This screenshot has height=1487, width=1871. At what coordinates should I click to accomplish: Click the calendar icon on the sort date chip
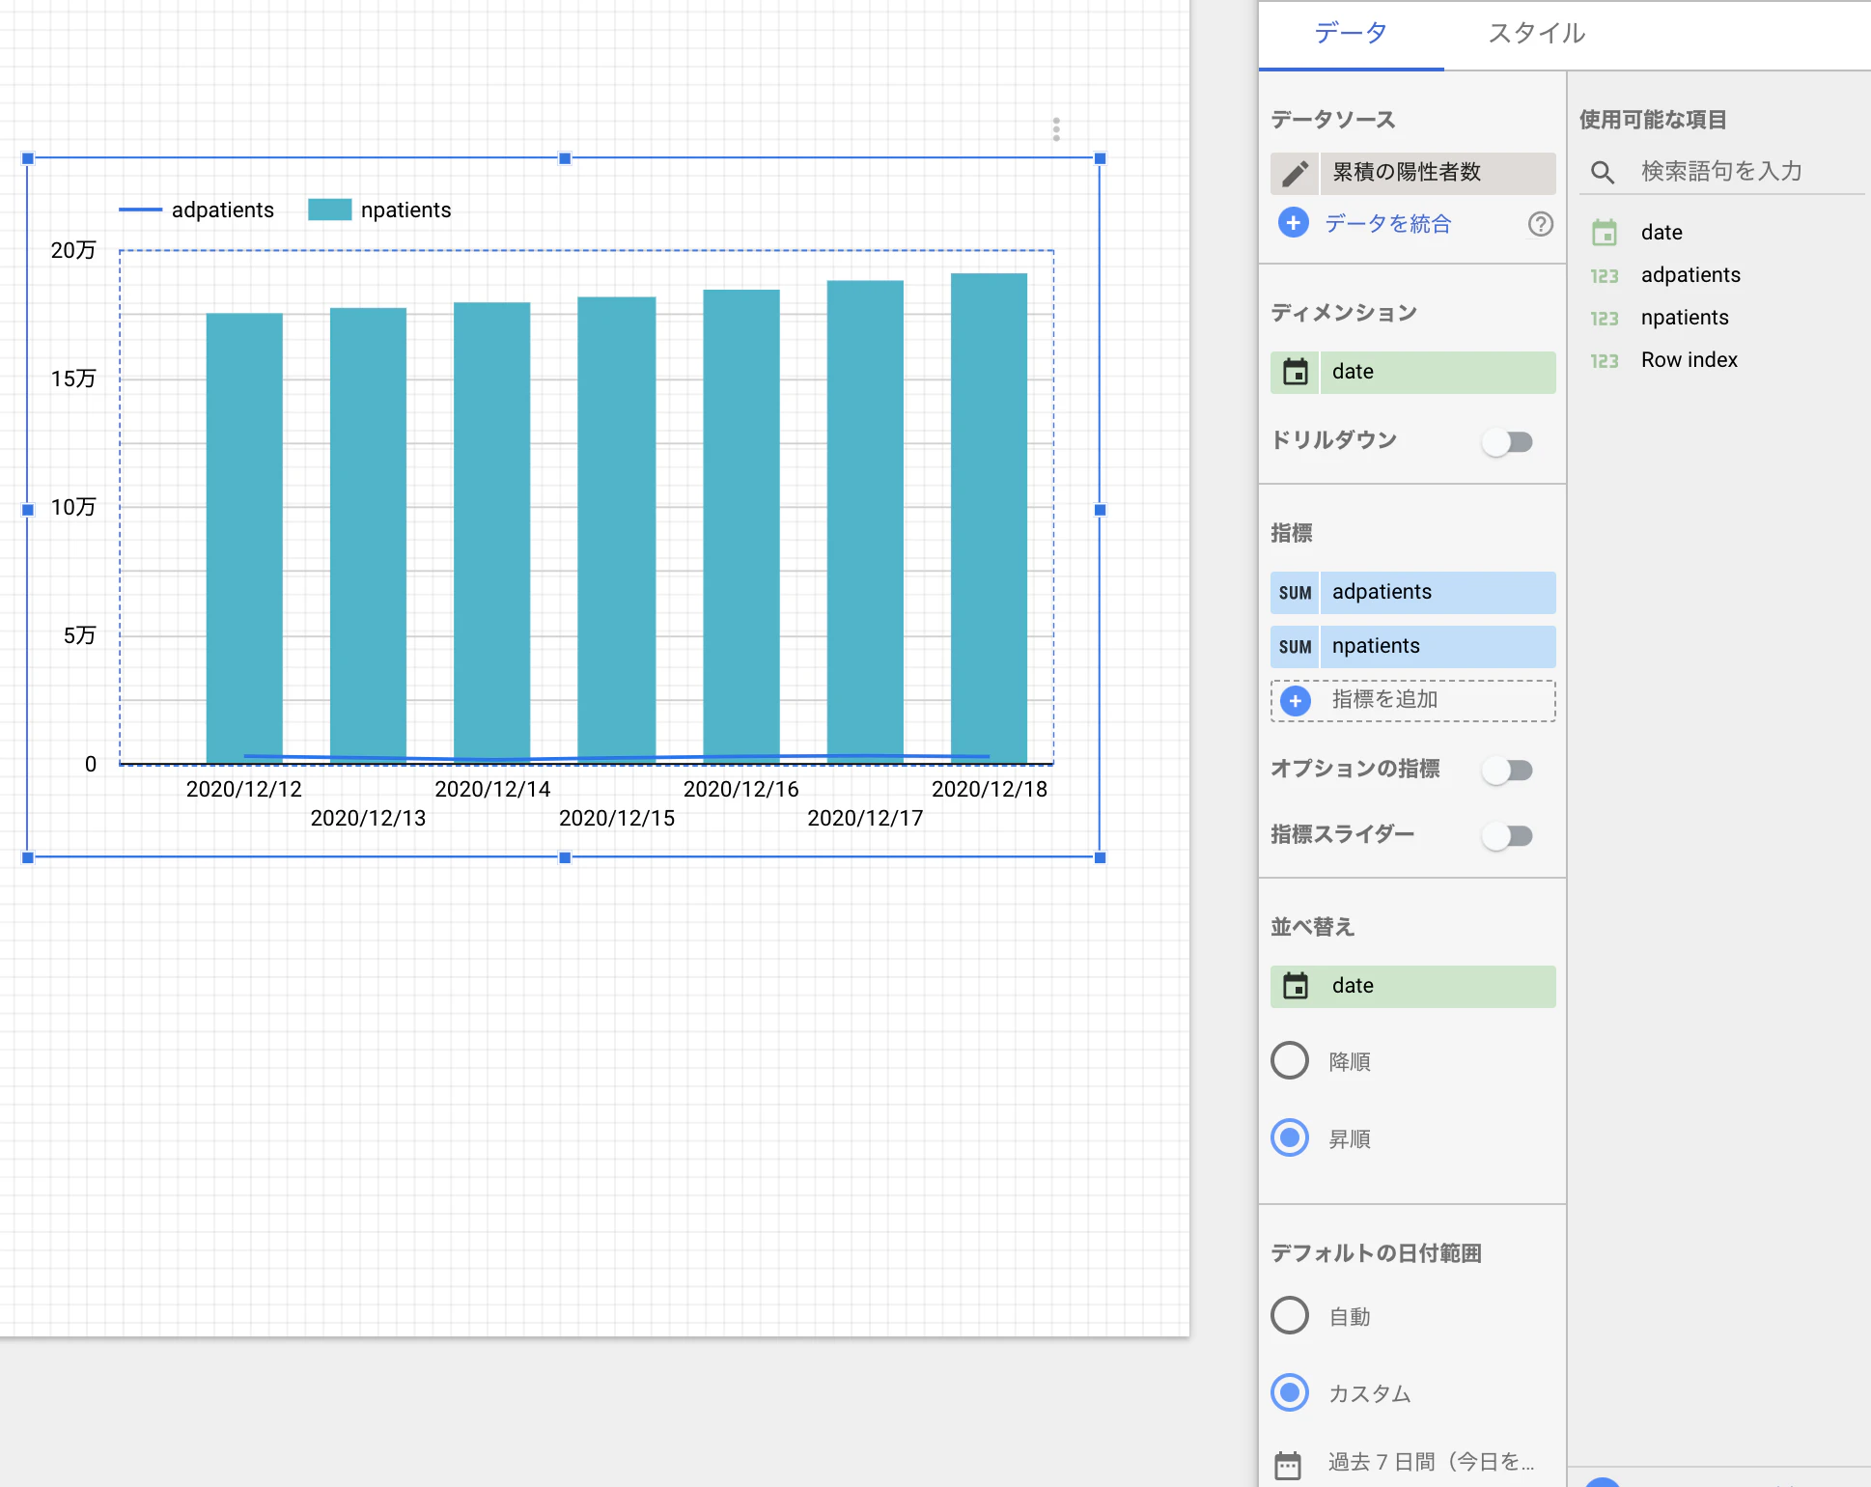(1296, 986)
